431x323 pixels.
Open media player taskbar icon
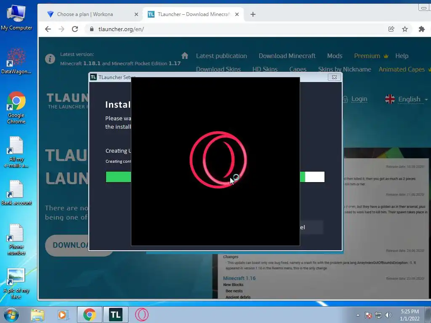coord(63,315)
